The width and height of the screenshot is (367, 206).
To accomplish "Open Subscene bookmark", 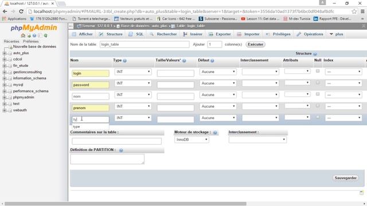I will click(218, 19).
